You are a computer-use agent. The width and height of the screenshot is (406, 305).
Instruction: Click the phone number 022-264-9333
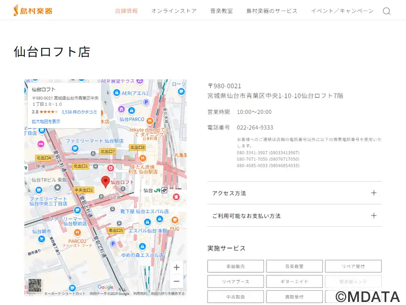[255, 128]
